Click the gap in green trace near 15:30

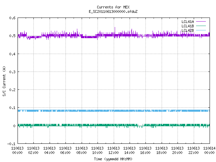click(x=140, y=126)
